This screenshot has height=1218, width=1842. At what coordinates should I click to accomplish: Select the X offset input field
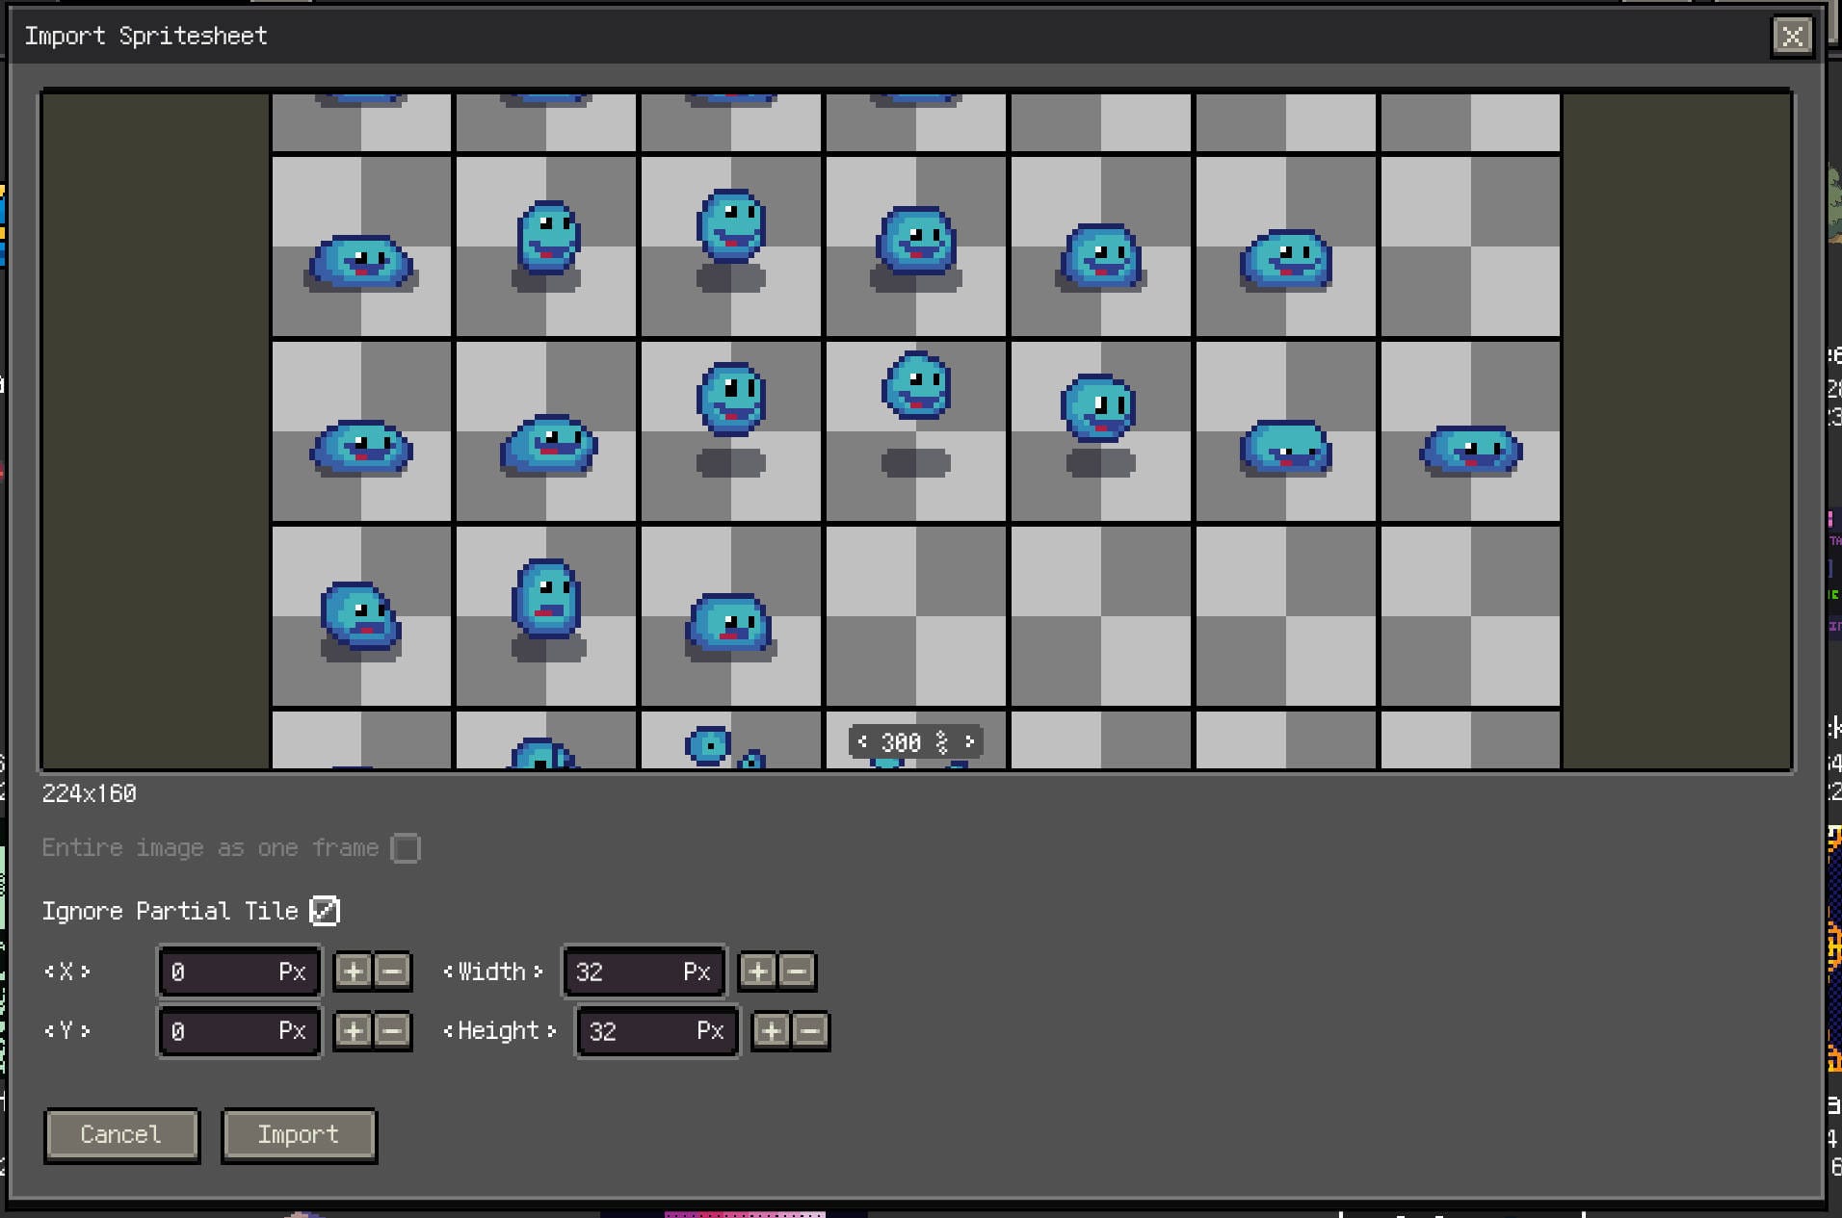[239, 972]
